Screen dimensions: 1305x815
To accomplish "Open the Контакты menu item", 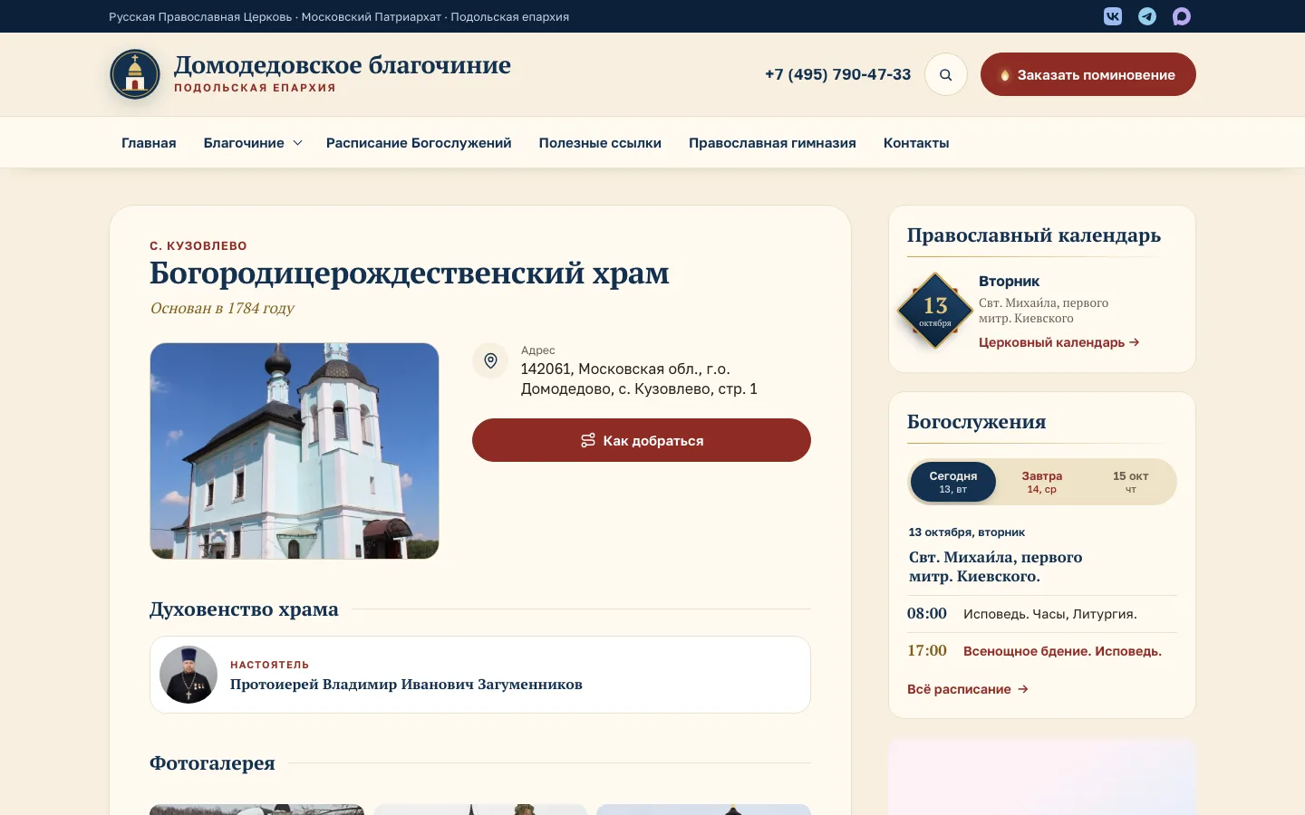I will tap(916, 143).
